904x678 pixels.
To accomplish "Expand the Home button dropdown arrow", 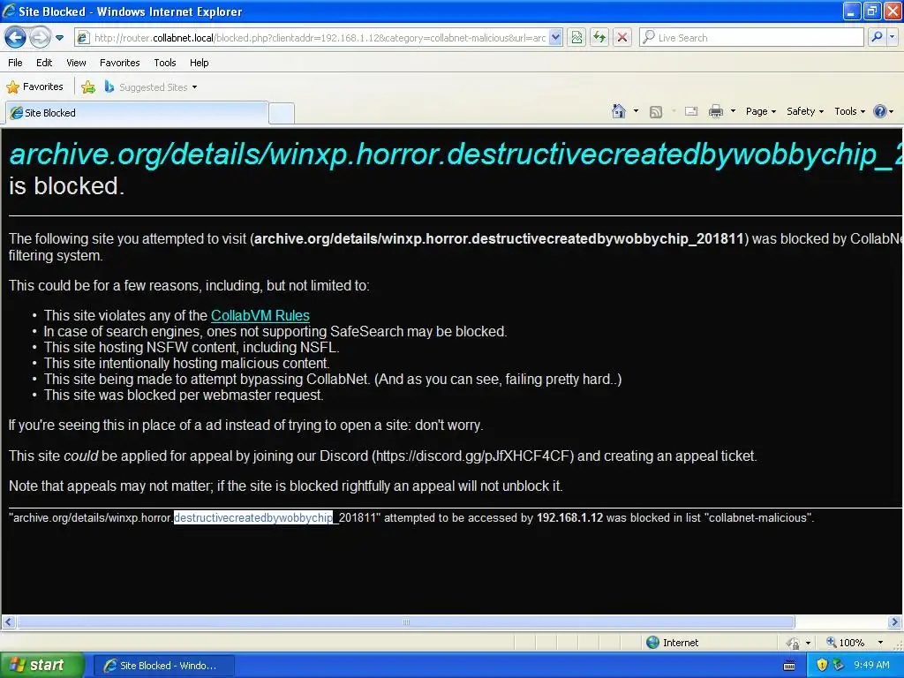I will coord(636,111).
